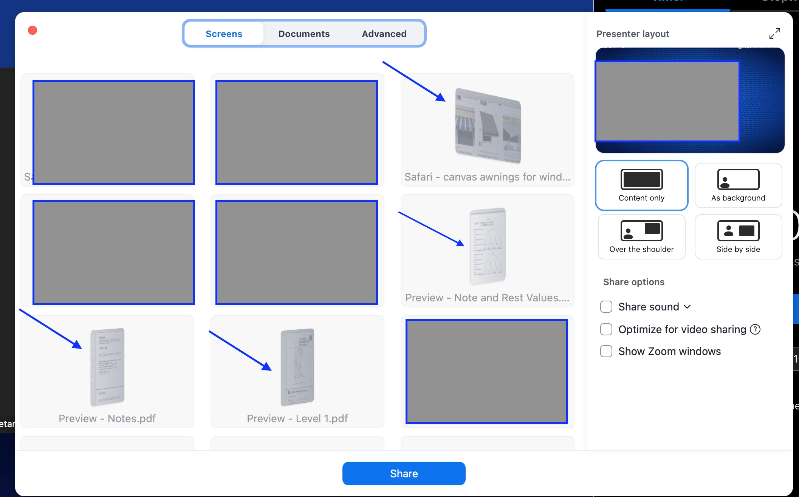Toggle Show Zoom windows checkbox

click(606, 351)
